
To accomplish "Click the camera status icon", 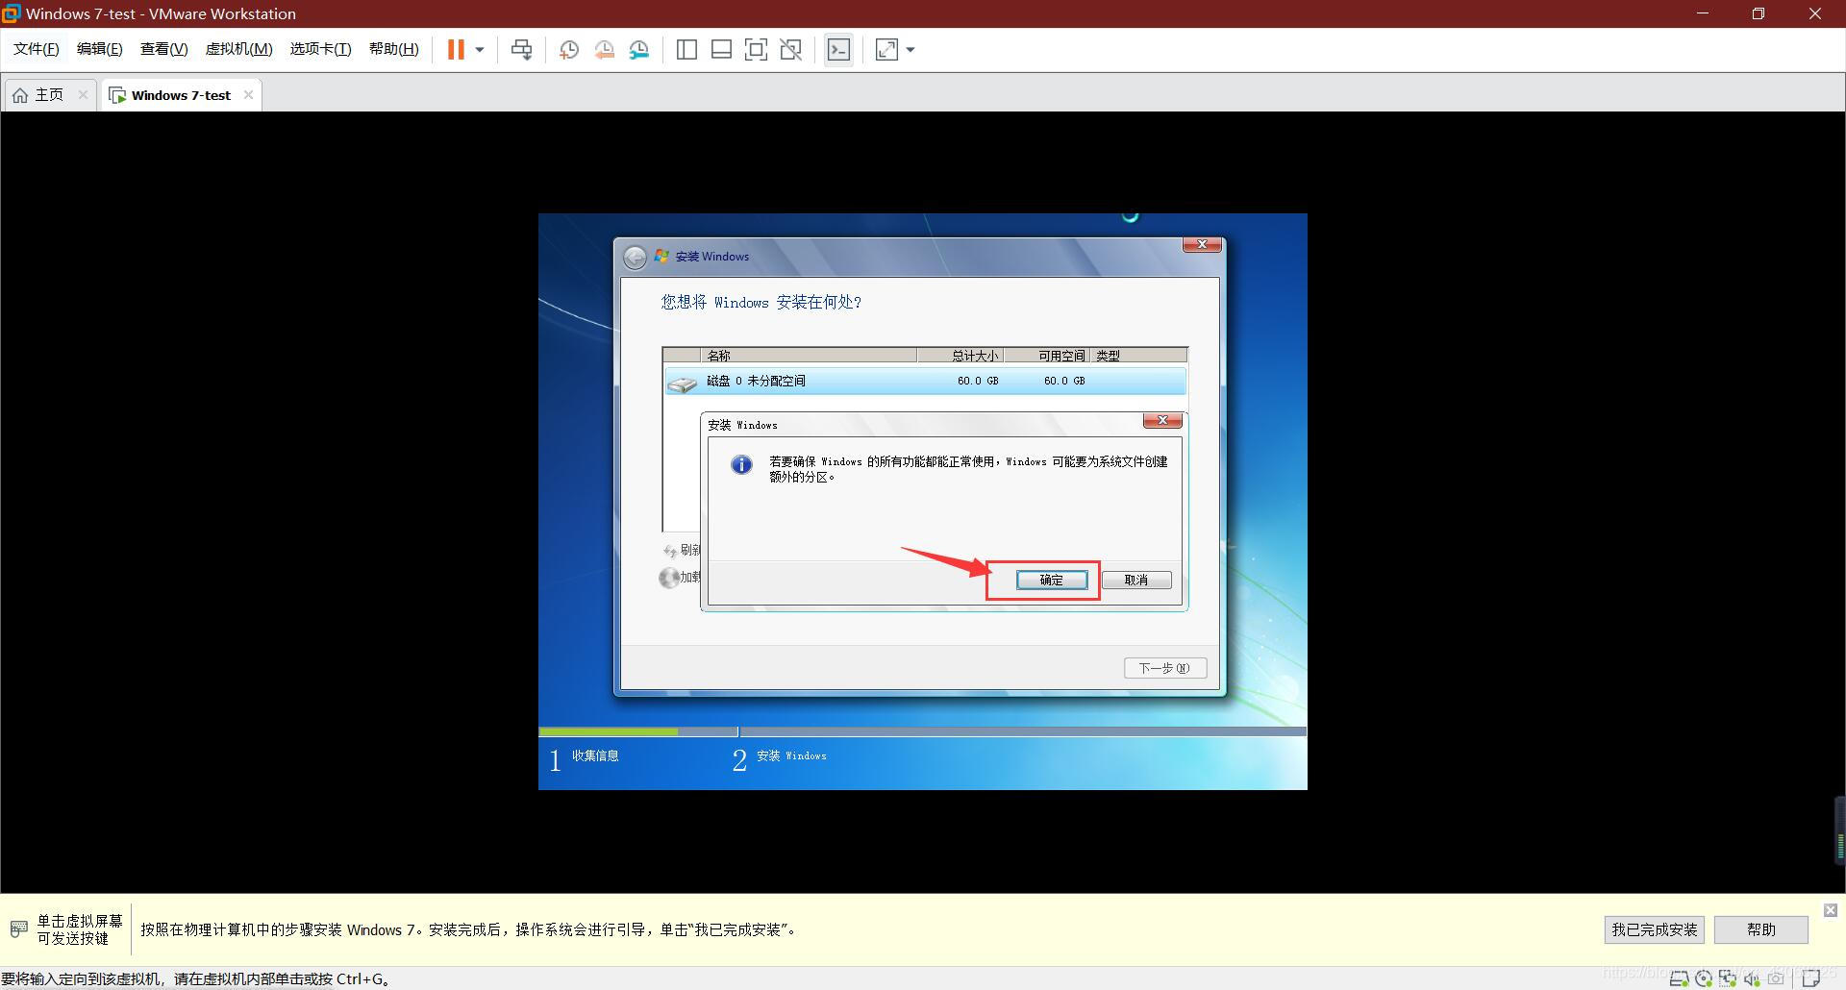I will point(1776,979).
